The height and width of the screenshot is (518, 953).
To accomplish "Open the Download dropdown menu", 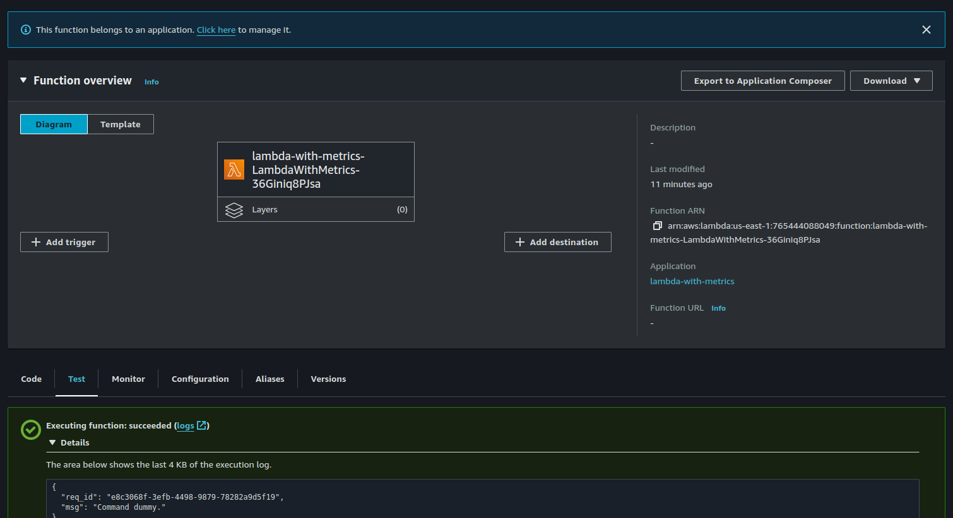I will (x=891, y=81).
